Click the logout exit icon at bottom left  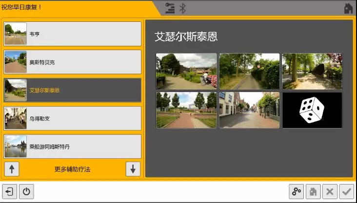[9, 191]
